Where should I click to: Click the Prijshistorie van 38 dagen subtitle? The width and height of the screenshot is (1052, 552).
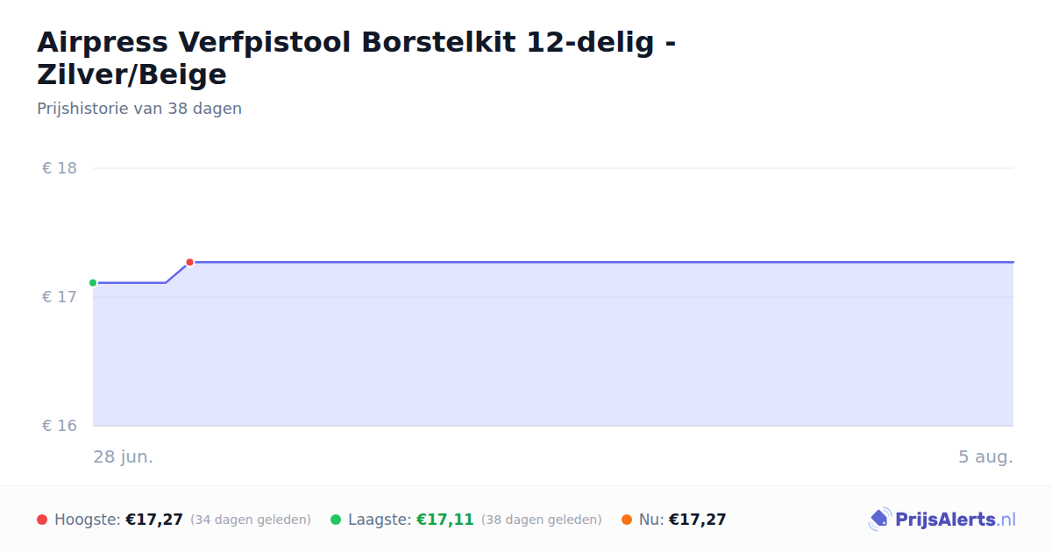pos(139,109)
